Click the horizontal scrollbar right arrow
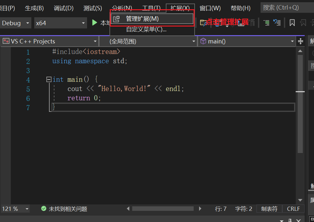Viewport: 314px width, 222px height. (x=200, y=209)
